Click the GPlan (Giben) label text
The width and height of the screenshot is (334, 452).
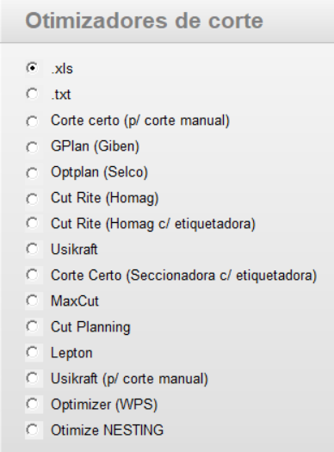pyautogui.click(x=95, y=146)
